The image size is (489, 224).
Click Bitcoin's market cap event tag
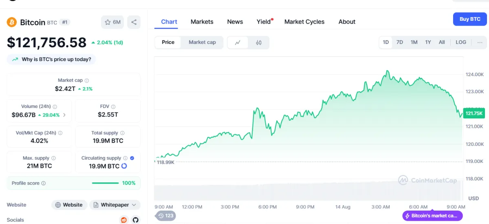(x=432, y=216)
